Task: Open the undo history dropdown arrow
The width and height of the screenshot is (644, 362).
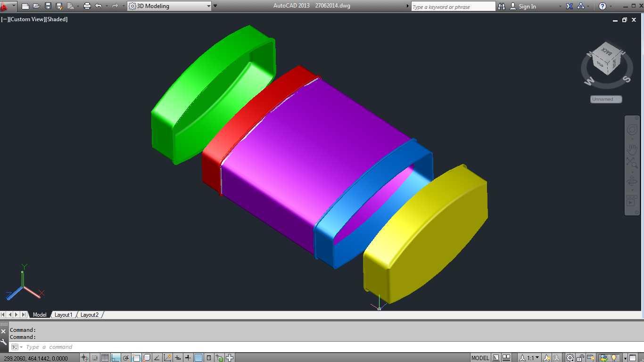Action: [106, 6]
